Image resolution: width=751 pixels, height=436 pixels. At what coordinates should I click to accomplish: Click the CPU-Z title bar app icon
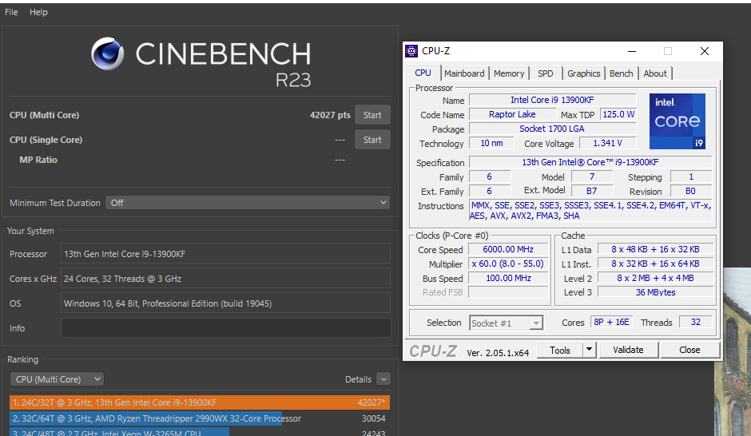point(411,51)
